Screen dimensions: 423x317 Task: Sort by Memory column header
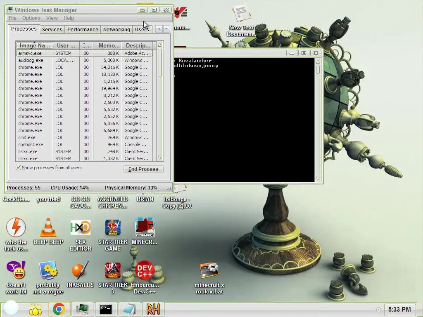pos(109,45)
